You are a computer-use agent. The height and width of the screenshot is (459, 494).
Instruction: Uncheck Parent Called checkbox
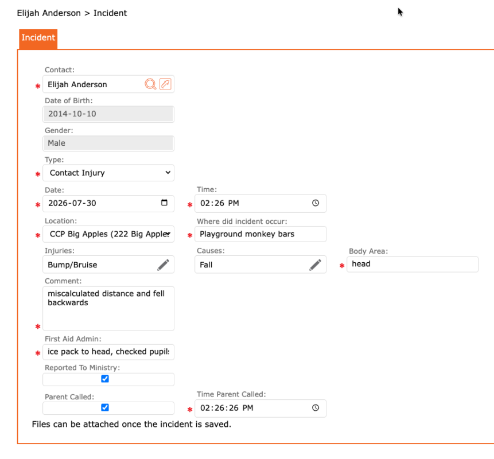[105, 408]
